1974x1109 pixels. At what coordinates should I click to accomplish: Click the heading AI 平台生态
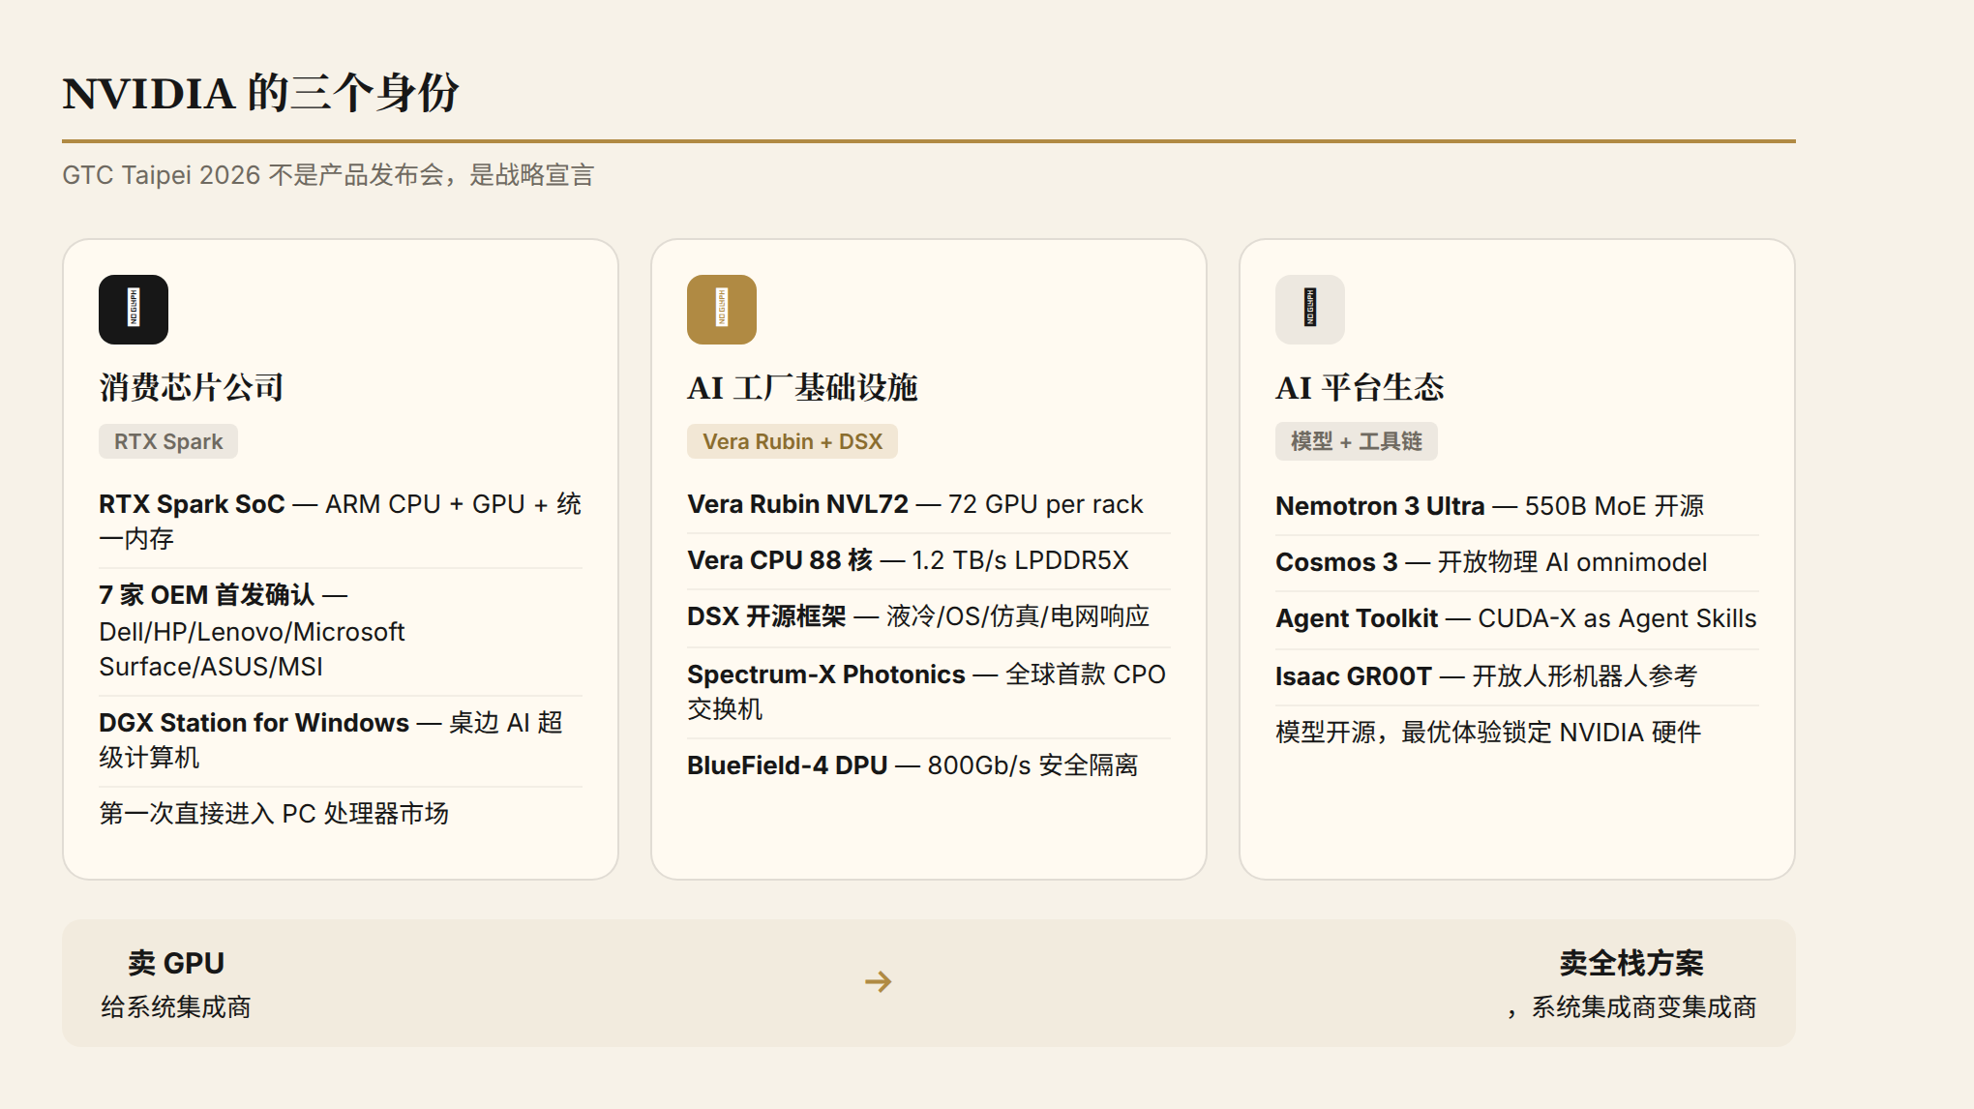click(x=1360, y=387)
